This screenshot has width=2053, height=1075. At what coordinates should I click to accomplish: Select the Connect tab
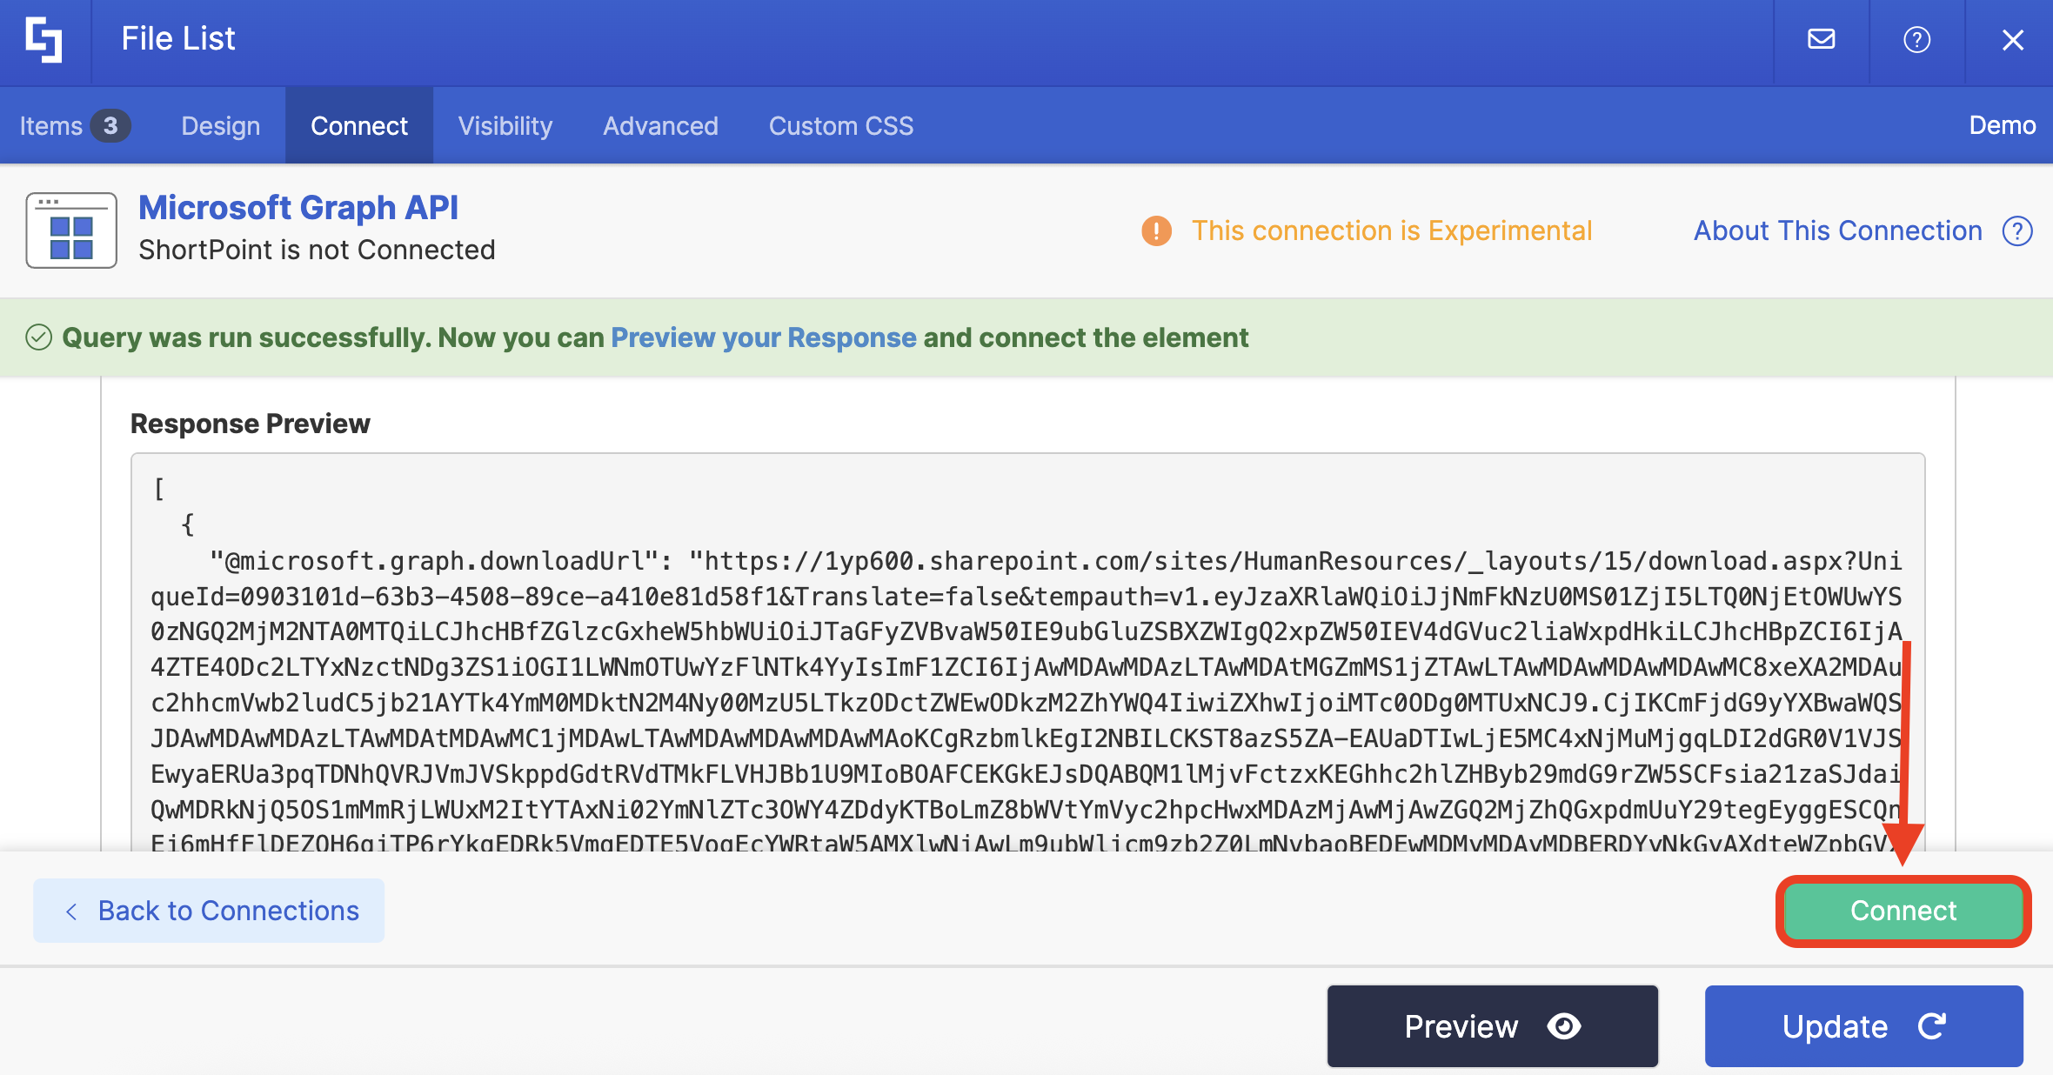click(x=358, y=126)
